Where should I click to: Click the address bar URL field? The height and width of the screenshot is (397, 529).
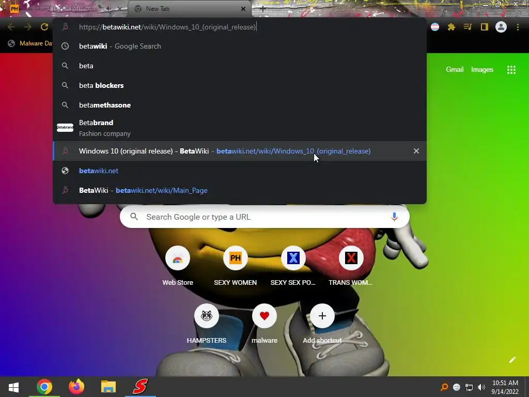click(x=240, y=27)
